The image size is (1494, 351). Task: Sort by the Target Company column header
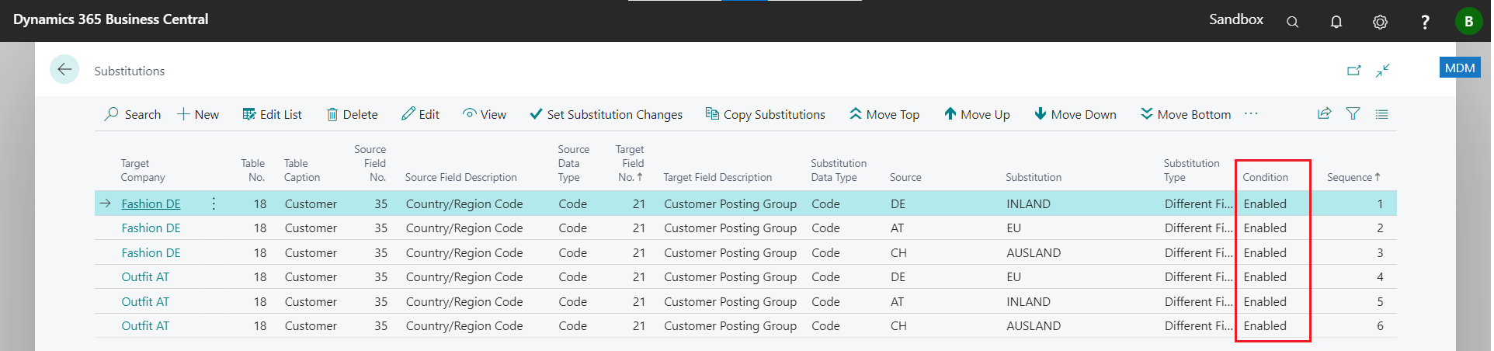point(143,170)
